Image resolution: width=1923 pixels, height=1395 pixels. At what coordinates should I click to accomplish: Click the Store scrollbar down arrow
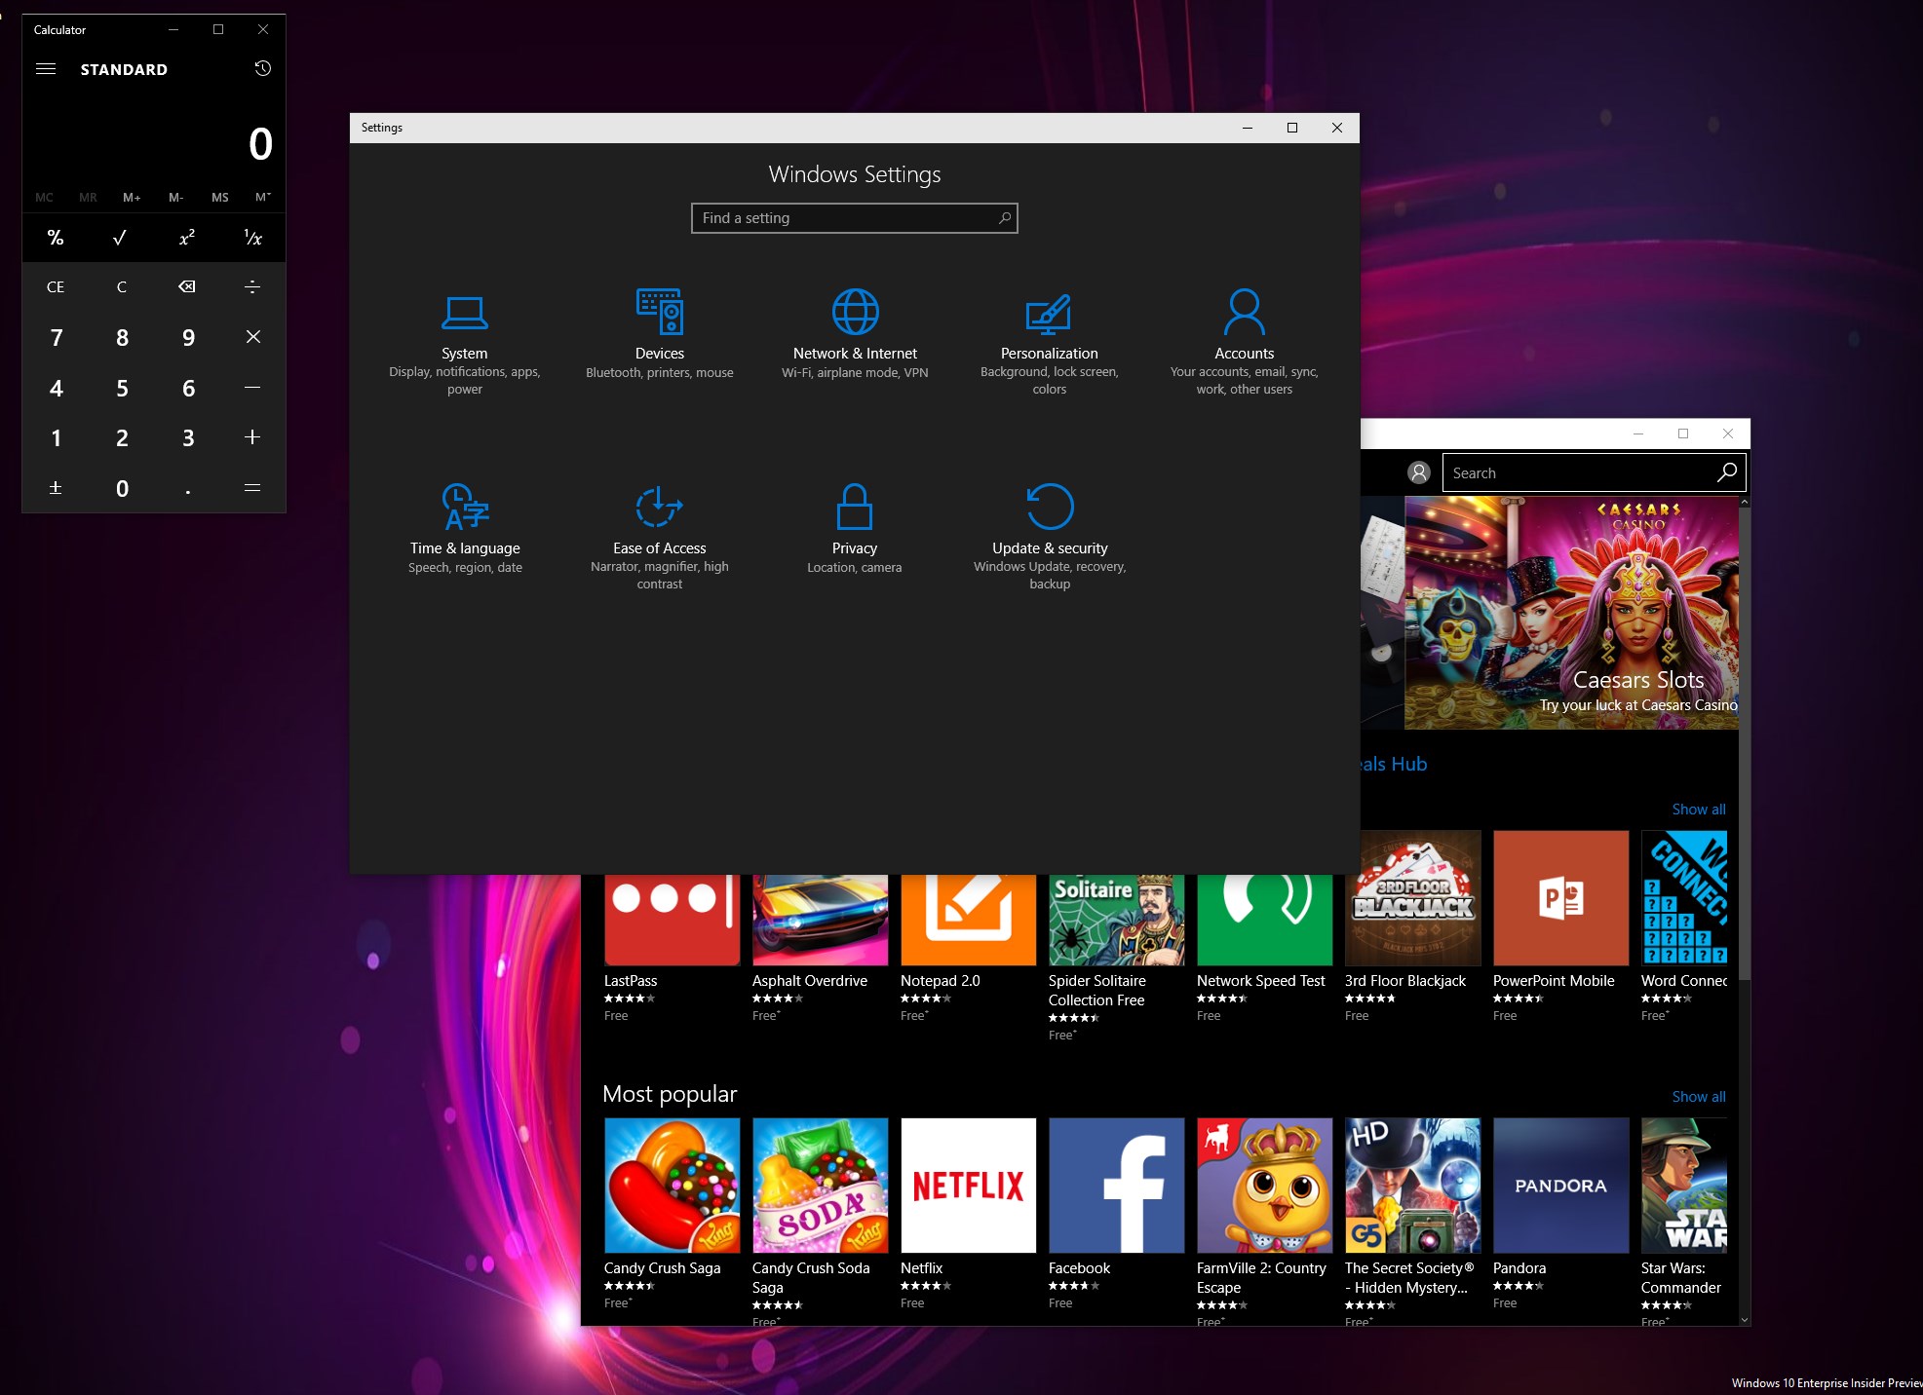click(x=1744, y=1320)
